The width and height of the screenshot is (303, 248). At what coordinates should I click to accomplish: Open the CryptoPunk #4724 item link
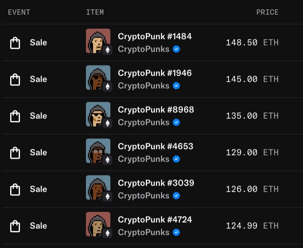pos(155,220)
